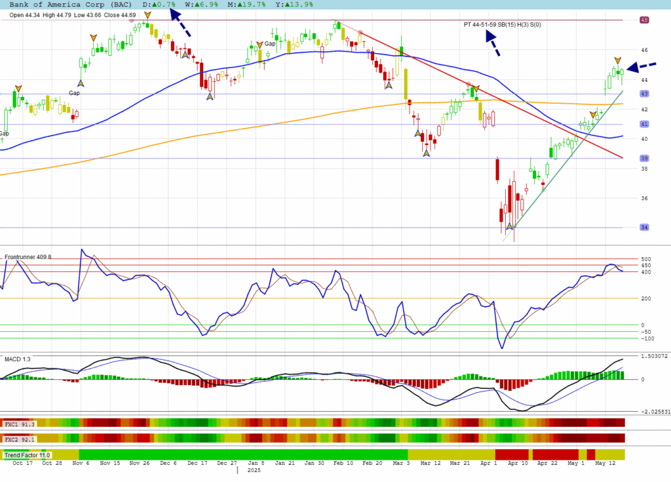Select the May 12 date on the time axis
The image size is (671, 482).
point(605,463)
